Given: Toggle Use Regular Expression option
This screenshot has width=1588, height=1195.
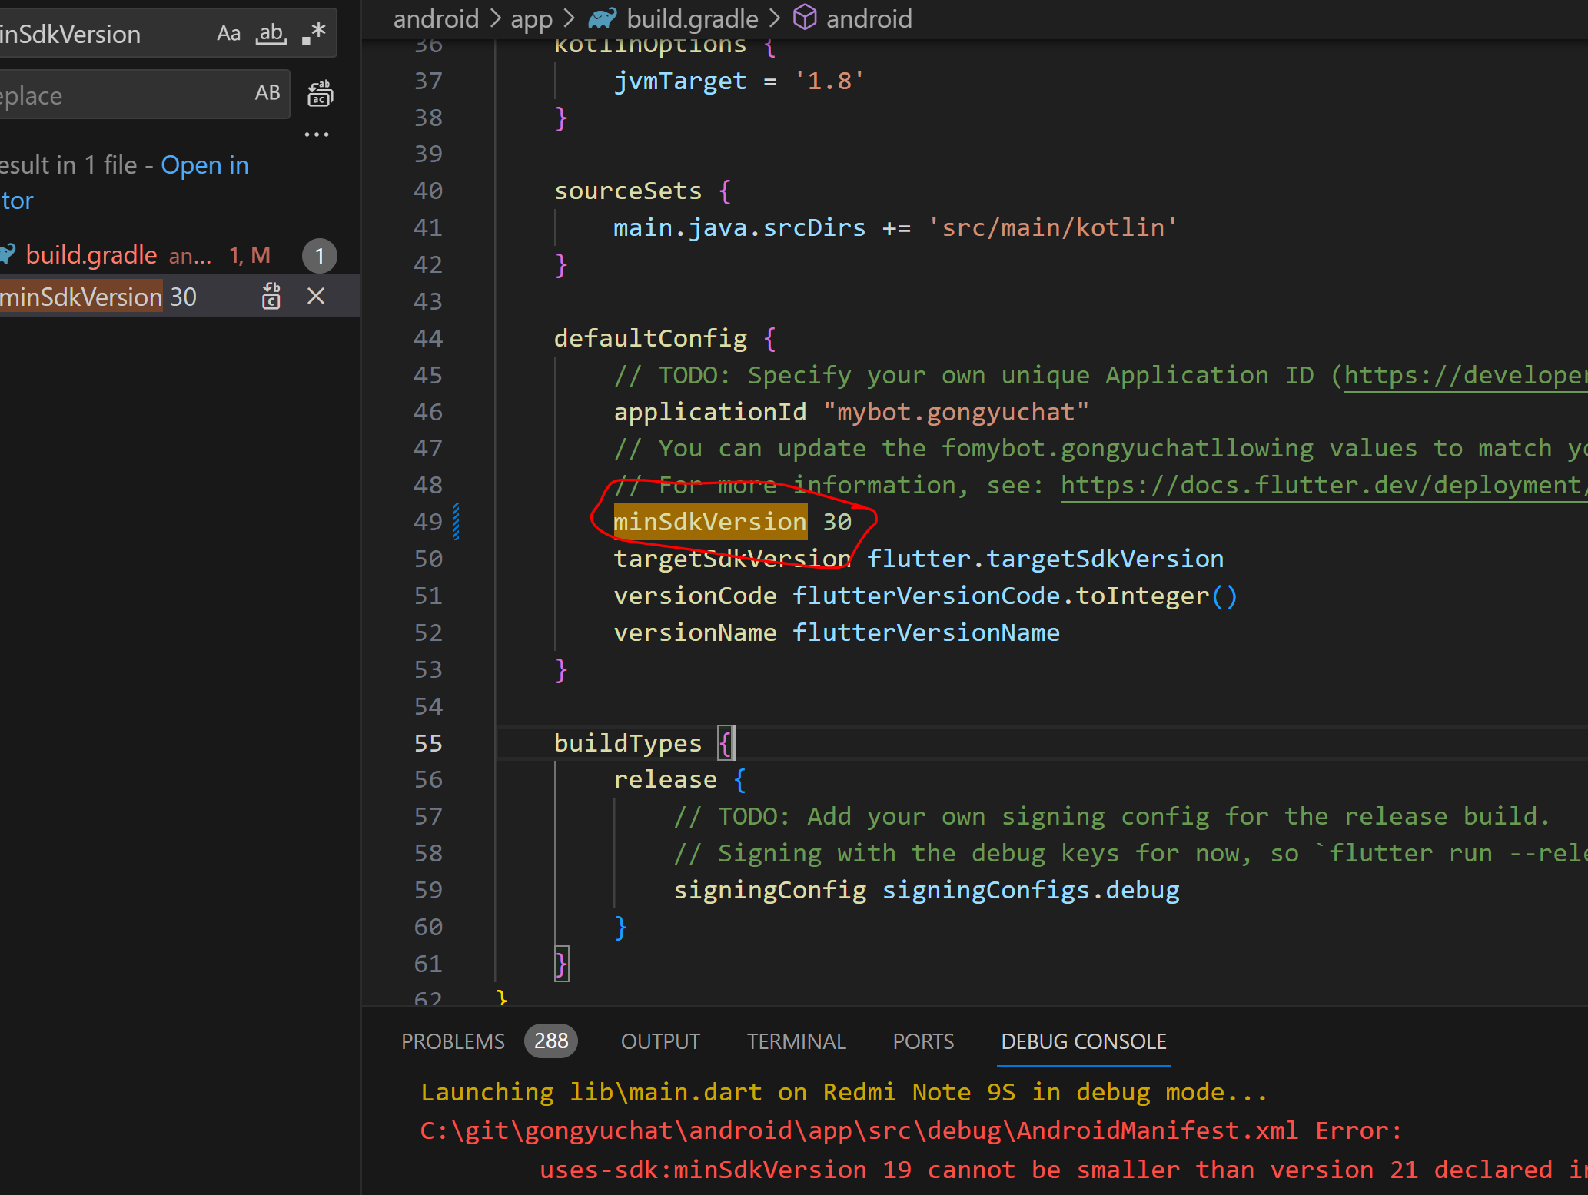Looking at the screenshot, I should 314,34.
